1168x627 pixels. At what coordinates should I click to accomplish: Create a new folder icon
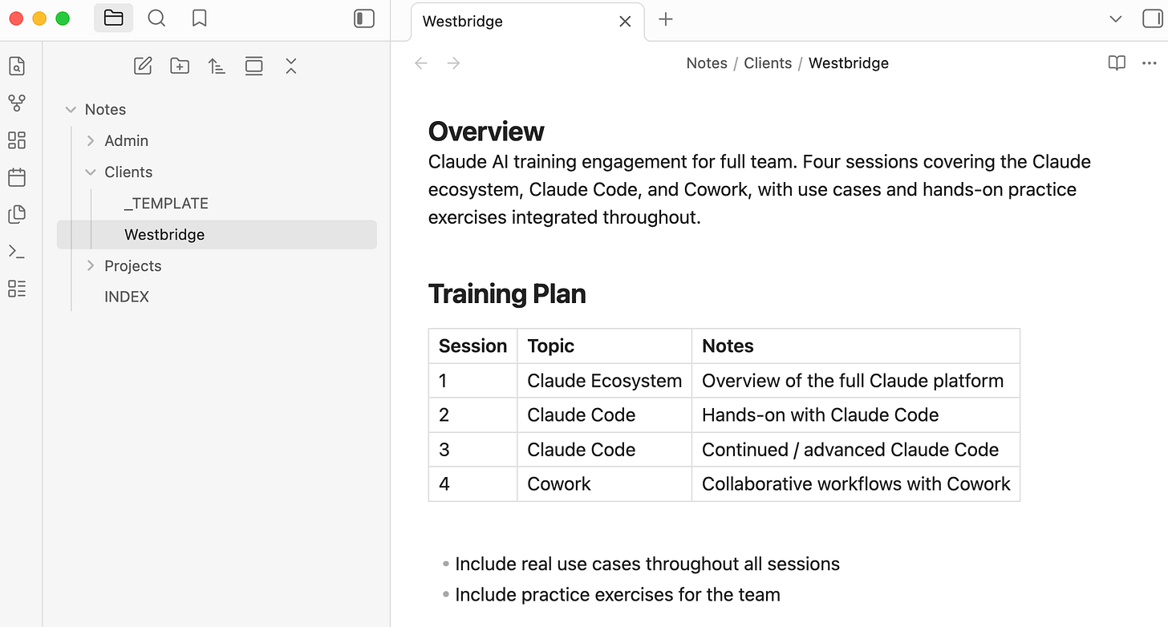[180, 67]
